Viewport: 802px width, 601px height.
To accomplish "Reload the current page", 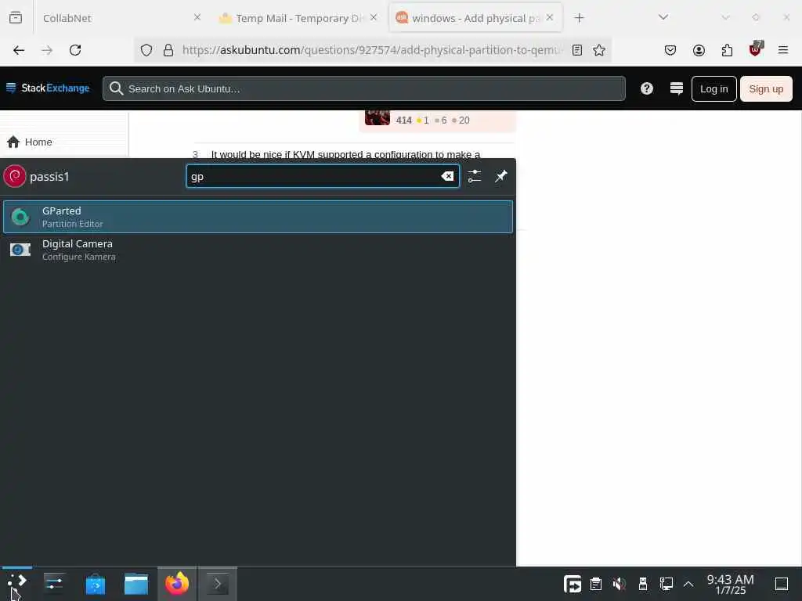I will click(75, 50).
